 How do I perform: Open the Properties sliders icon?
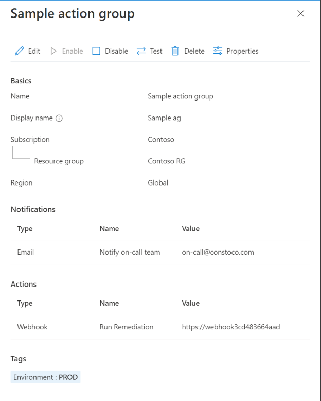[218, 51]
